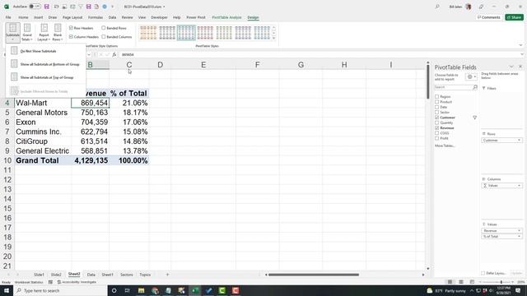Toggle the Column Headers checkbox

click(x=71, y=36)
